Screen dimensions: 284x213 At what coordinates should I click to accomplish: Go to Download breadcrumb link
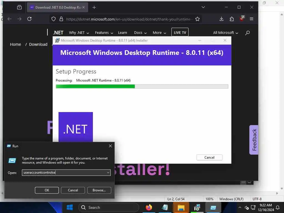click(x=38, y=44)
